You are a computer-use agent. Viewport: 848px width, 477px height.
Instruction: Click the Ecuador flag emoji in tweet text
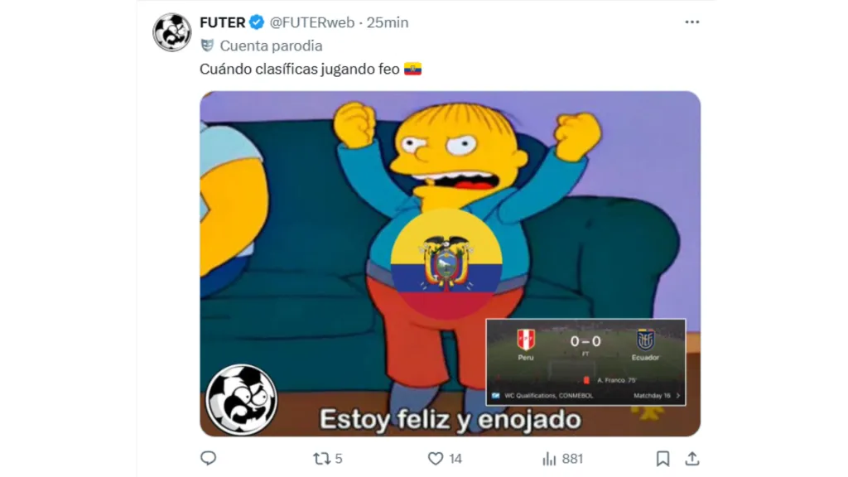click(x=412, y=70)
